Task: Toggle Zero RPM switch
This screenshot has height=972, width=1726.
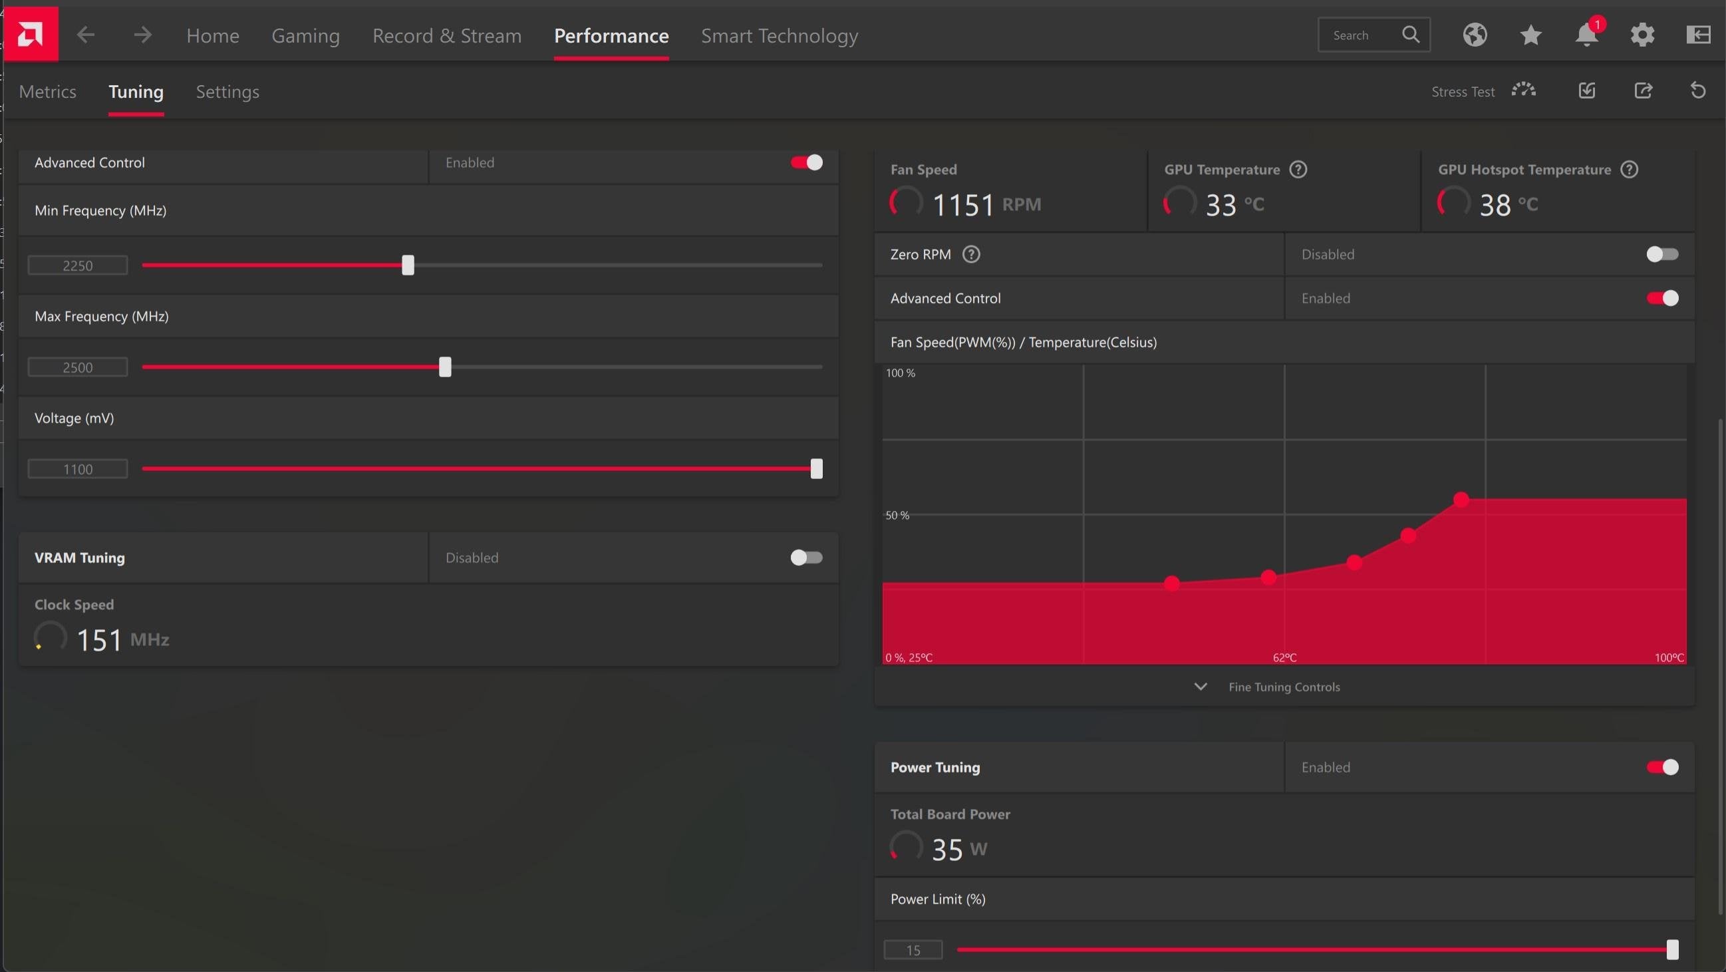Action: coord(1662,254)
